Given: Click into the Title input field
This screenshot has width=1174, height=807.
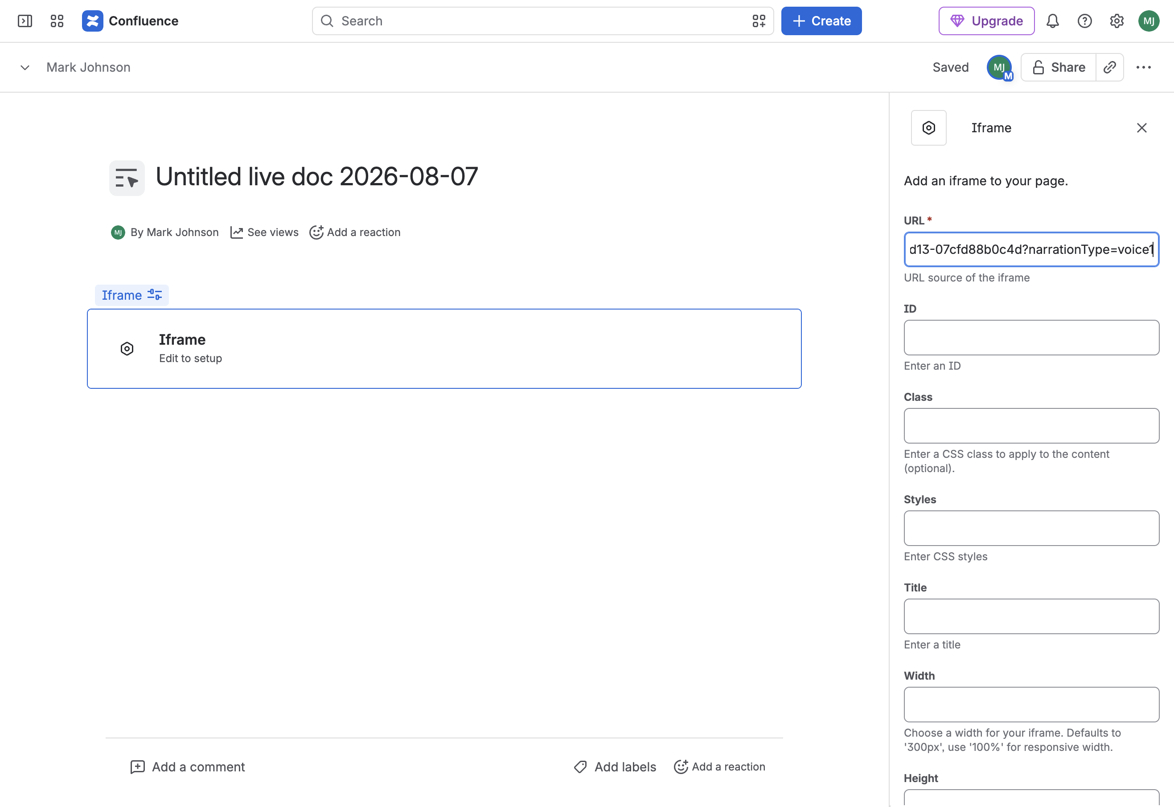Looking at the screenshot, I should [1031, 616].
